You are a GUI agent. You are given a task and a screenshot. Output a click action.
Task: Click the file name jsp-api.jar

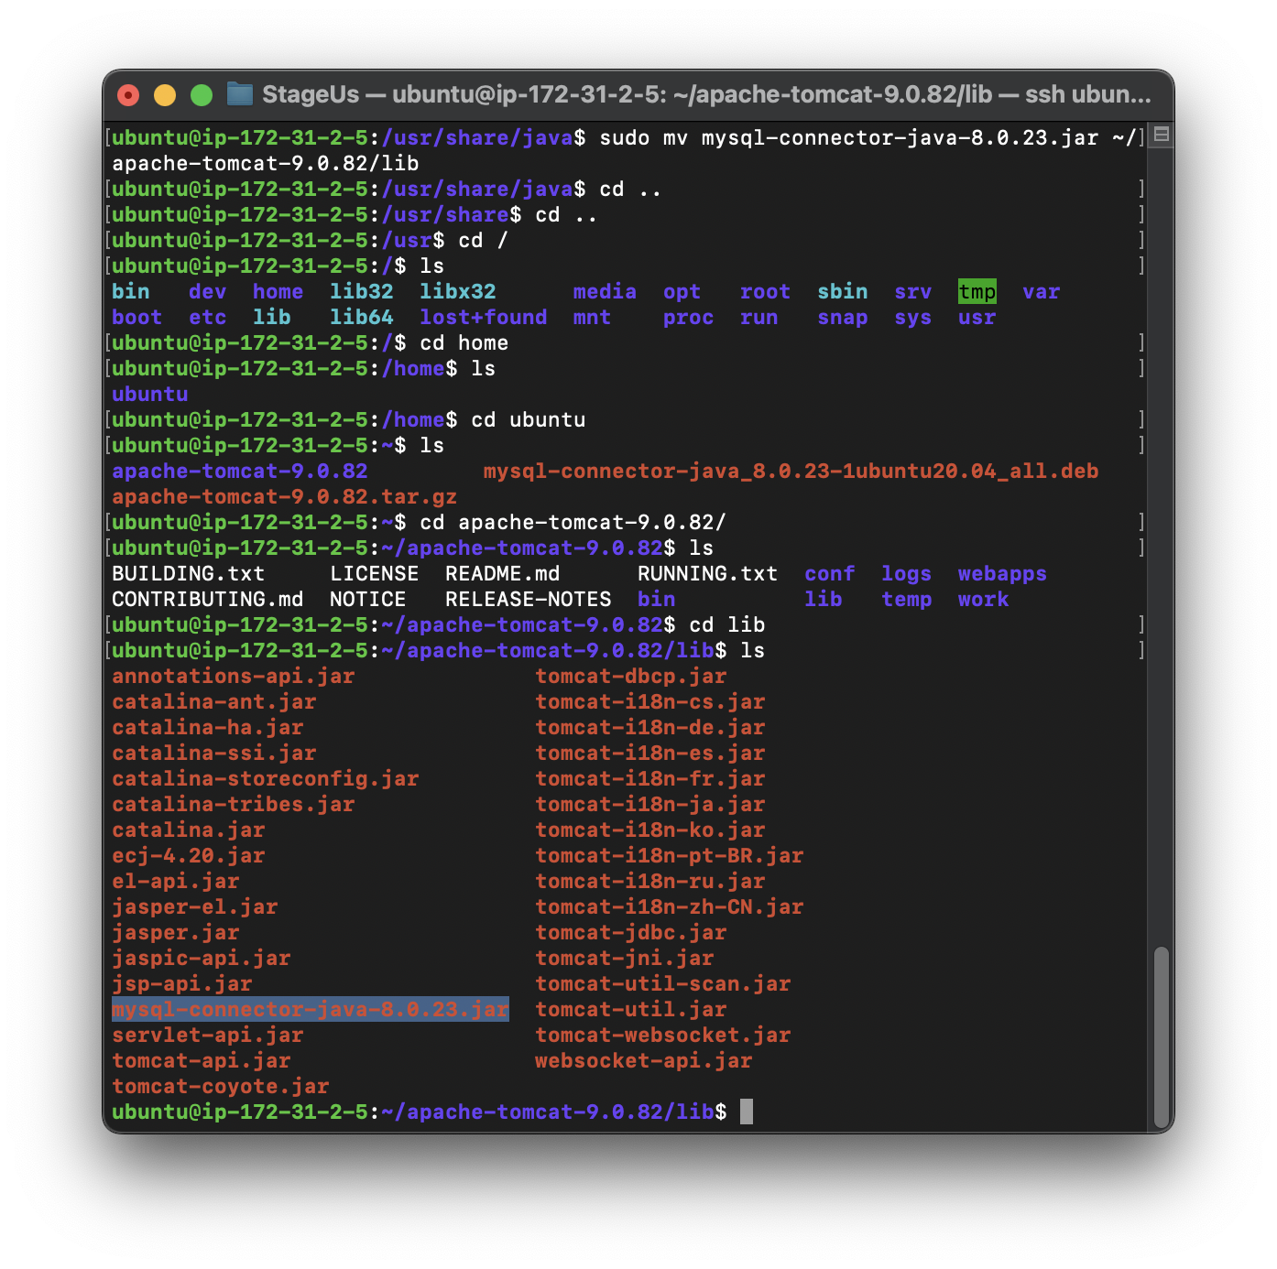pos(182,984)
